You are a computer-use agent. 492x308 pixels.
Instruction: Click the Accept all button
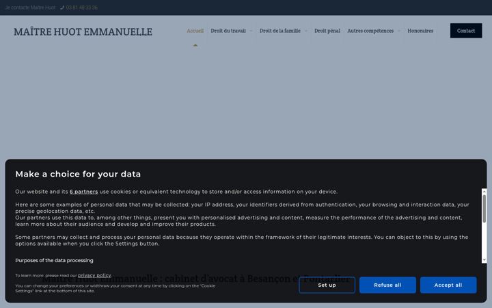click(x=448, y=285)
